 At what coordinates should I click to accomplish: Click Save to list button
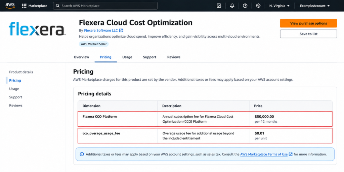point(308,34)
